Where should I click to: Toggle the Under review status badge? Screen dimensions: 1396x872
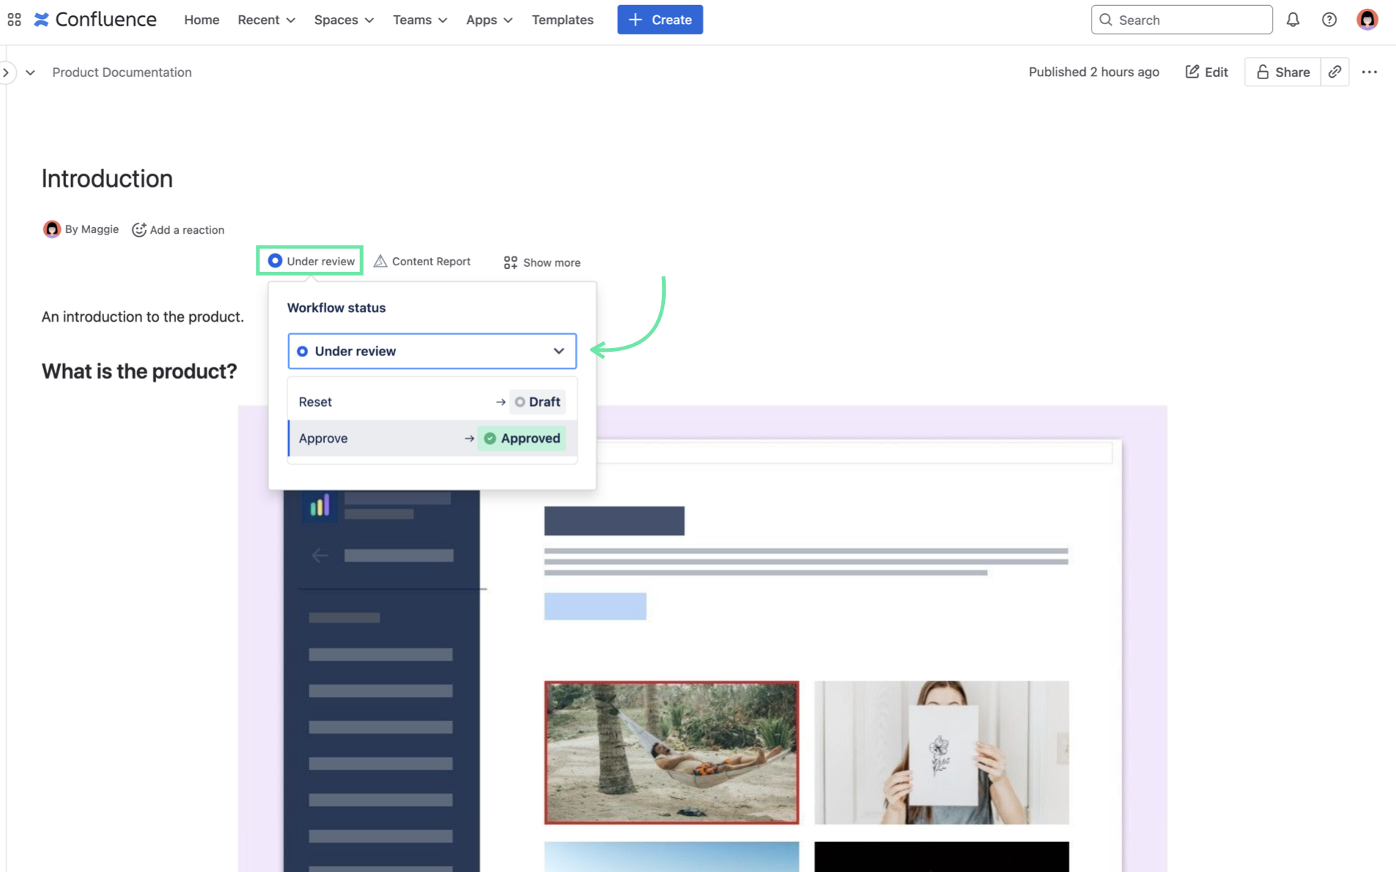pyautogui.click(x=310, y=261)
